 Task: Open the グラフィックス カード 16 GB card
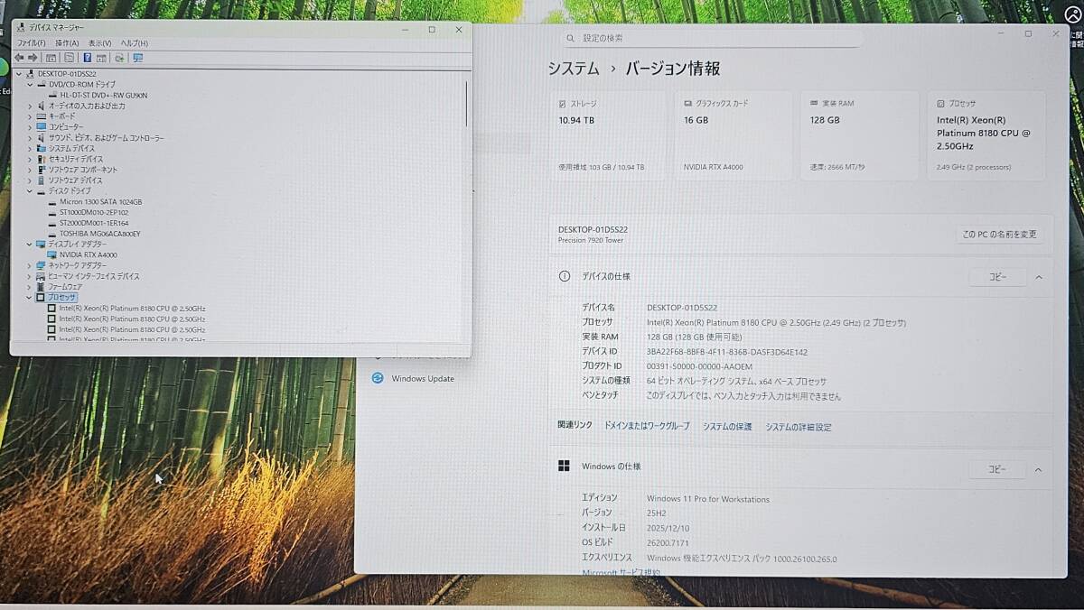click(733, 134)
